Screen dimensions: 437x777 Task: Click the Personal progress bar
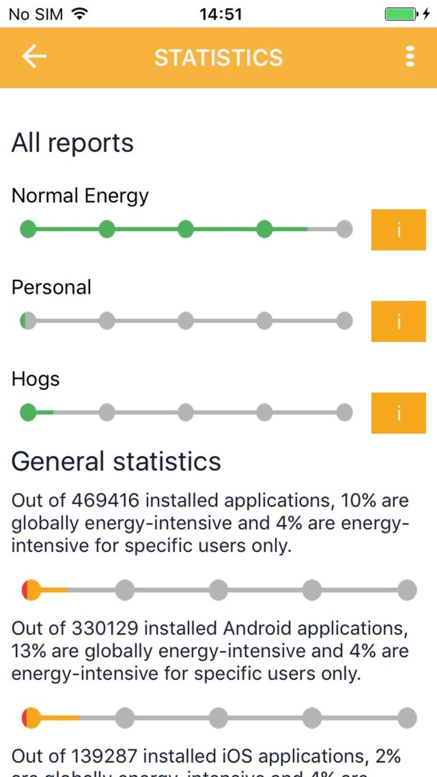coord(186,321)
